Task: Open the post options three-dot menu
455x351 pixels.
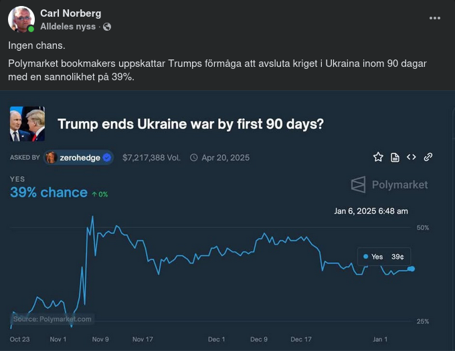Action: coord(435,18)
